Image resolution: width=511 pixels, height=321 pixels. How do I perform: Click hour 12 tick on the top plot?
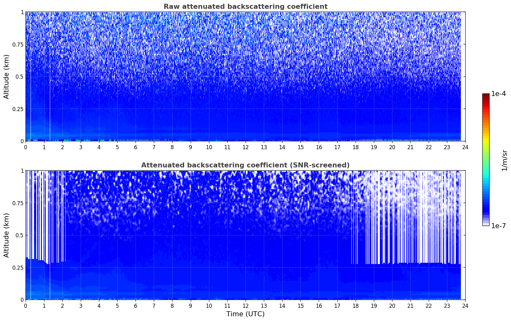(245, 147)
